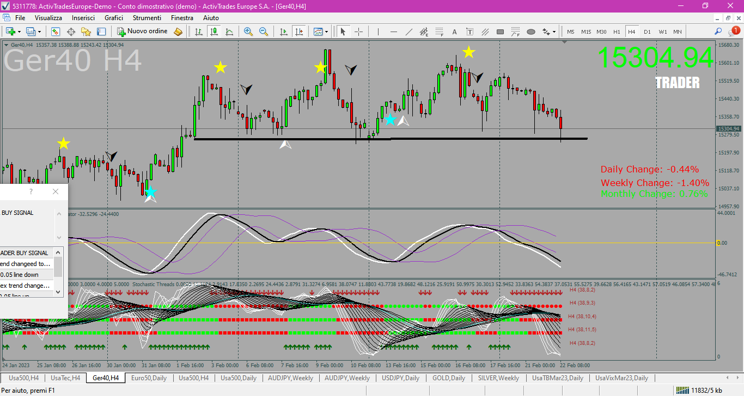The height and width of the screenshot is (396, 744).
Task: Toggle the Terminal panel icon
Action: [101, 32]
